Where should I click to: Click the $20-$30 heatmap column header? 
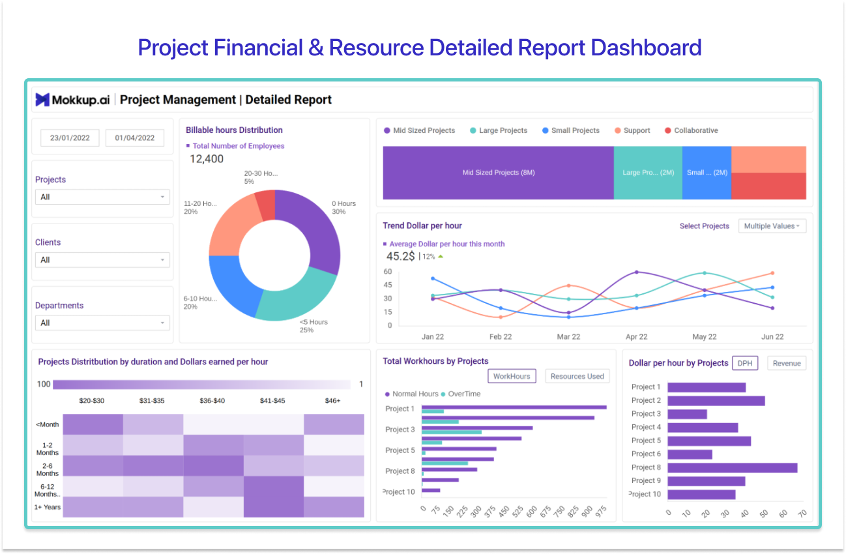(x=92, y=400)
